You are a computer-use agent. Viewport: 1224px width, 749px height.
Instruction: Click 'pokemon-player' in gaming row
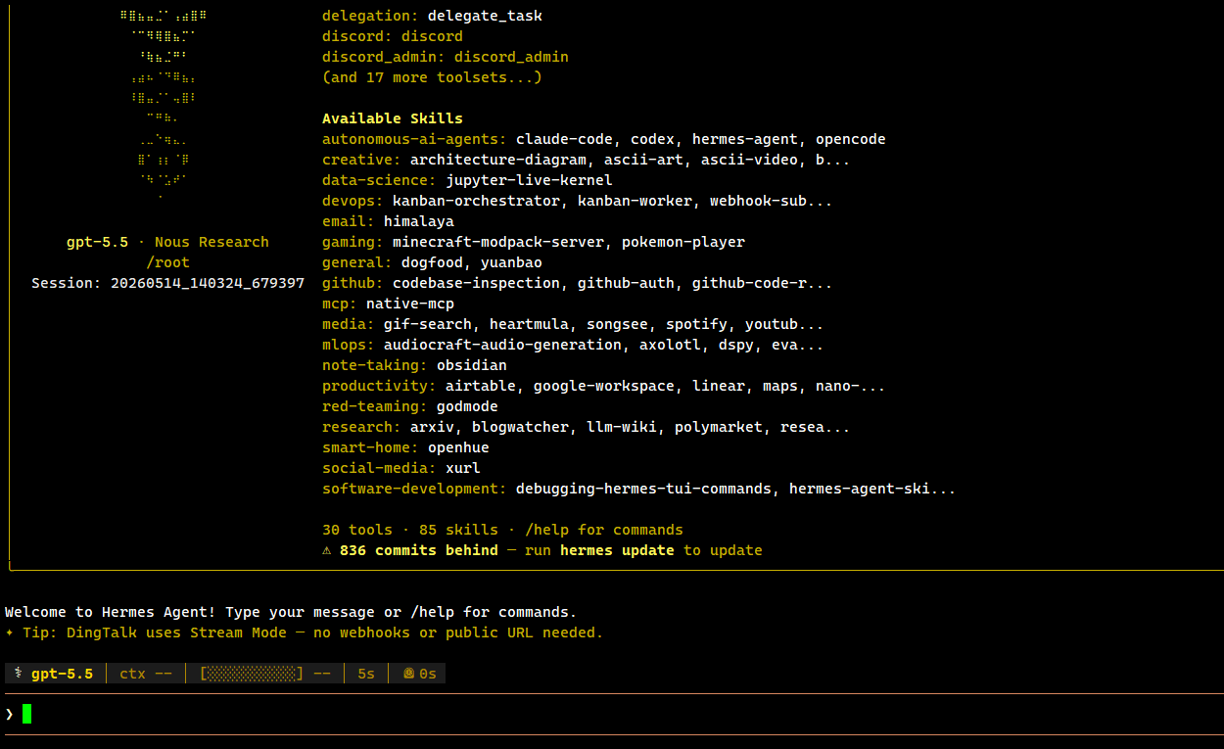683,242
